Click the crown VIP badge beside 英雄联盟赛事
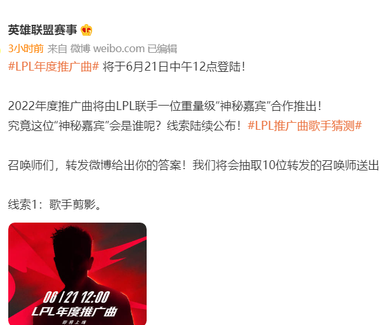The image size is (379, 325). [86, 30]
